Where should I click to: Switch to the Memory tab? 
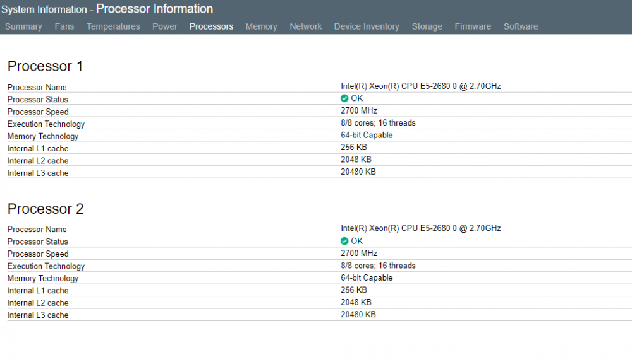click(261, 26)
